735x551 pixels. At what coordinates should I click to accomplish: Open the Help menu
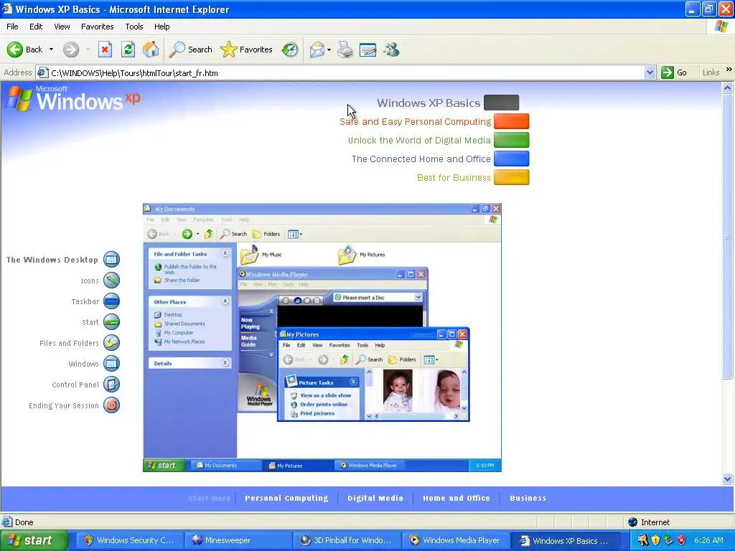161,27
